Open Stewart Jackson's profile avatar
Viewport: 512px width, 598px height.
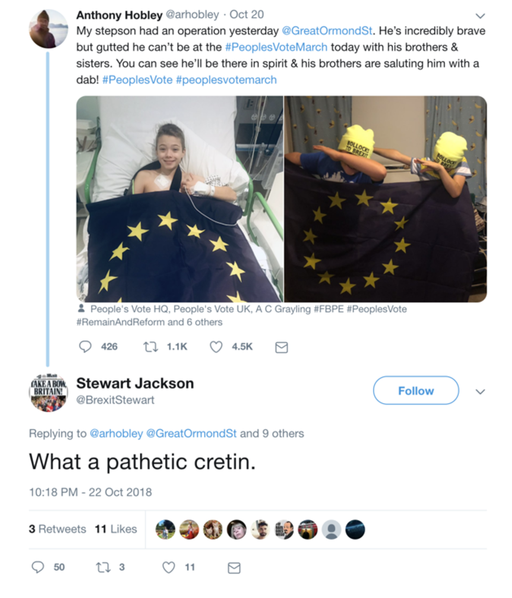point(49,392)
